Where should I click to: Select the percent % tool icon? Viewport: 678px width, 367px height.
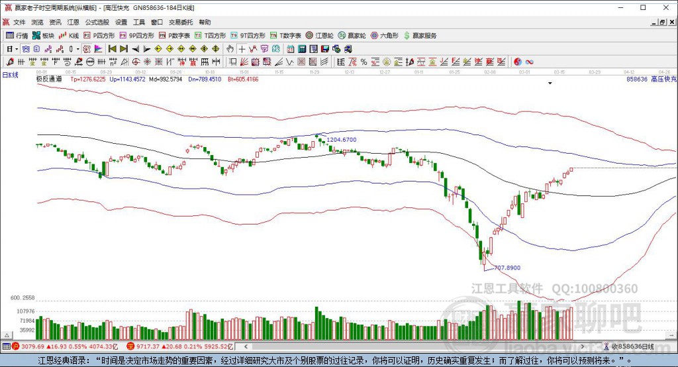click(363, 62)
